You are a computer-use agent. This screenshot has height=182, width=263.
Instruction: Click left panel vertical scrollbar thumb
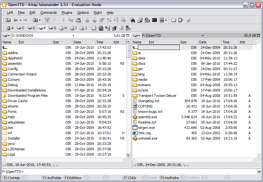[x=128, y=51]
